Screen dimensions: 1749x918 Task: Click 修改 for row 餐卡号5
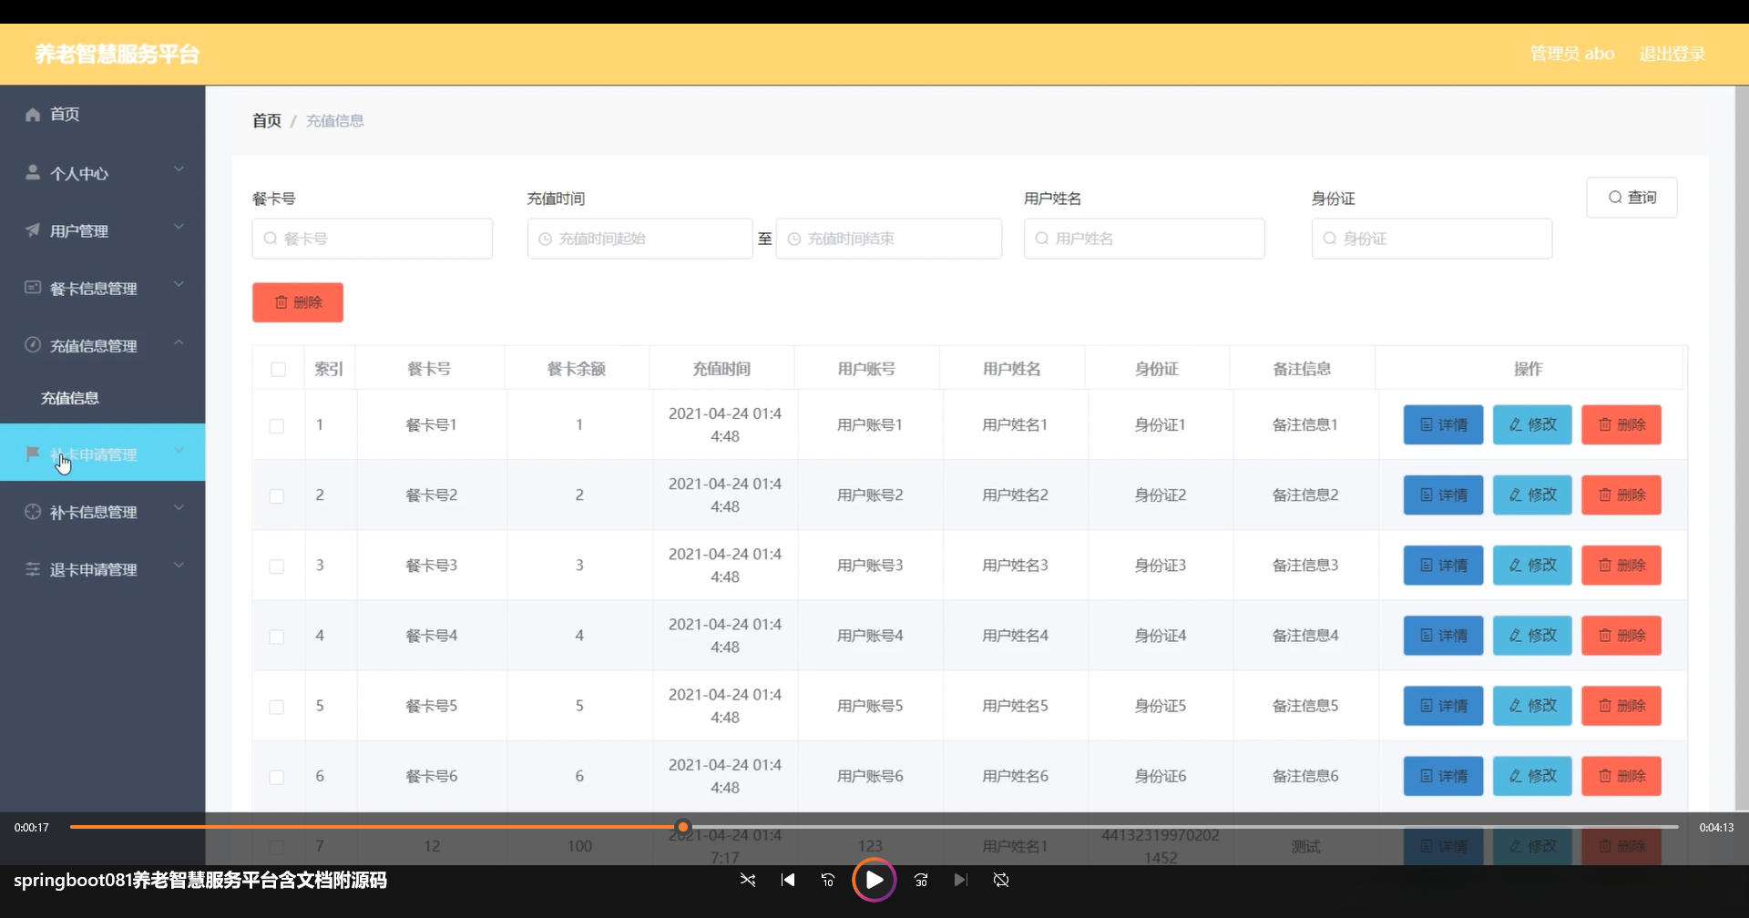(1532, 706)
